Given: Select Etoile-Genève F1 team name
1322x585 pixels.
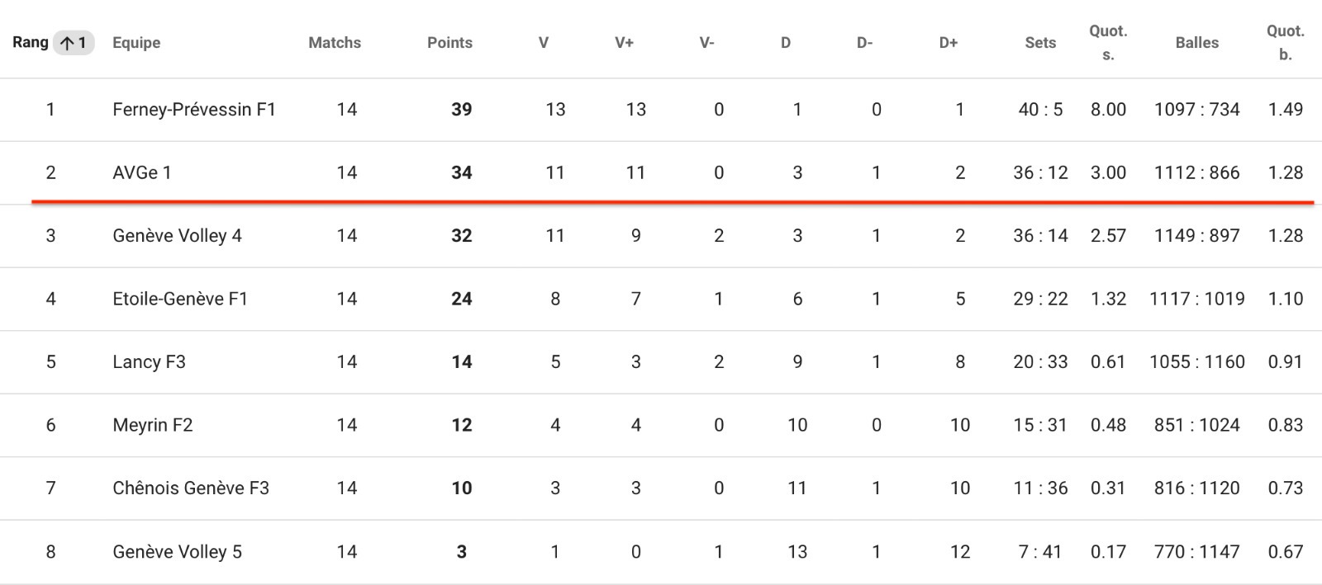Looking at the screenshot, I should [180, 299].
